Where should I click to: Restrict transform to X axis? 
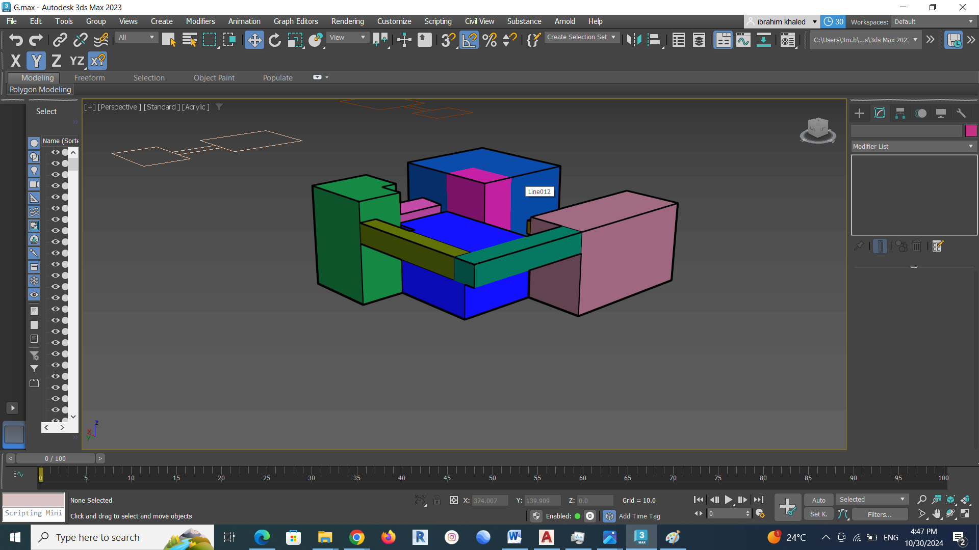point(16,61)
